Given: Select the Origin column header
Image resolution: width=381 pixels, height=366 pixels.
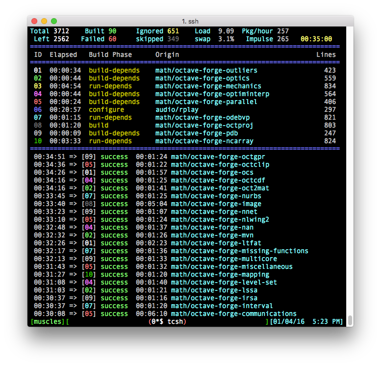Looking at the screenshot, I should [x=167, y=54].
